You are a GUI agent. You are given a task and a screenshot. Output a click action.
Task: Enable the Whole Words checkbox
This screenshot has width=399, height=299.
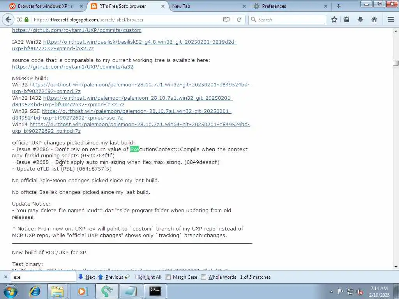click(x=203, y=277)
